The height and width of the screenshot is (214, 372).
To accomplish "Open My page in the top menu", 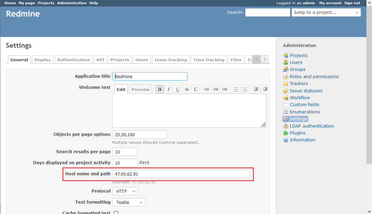I will (x=27, y=3).
